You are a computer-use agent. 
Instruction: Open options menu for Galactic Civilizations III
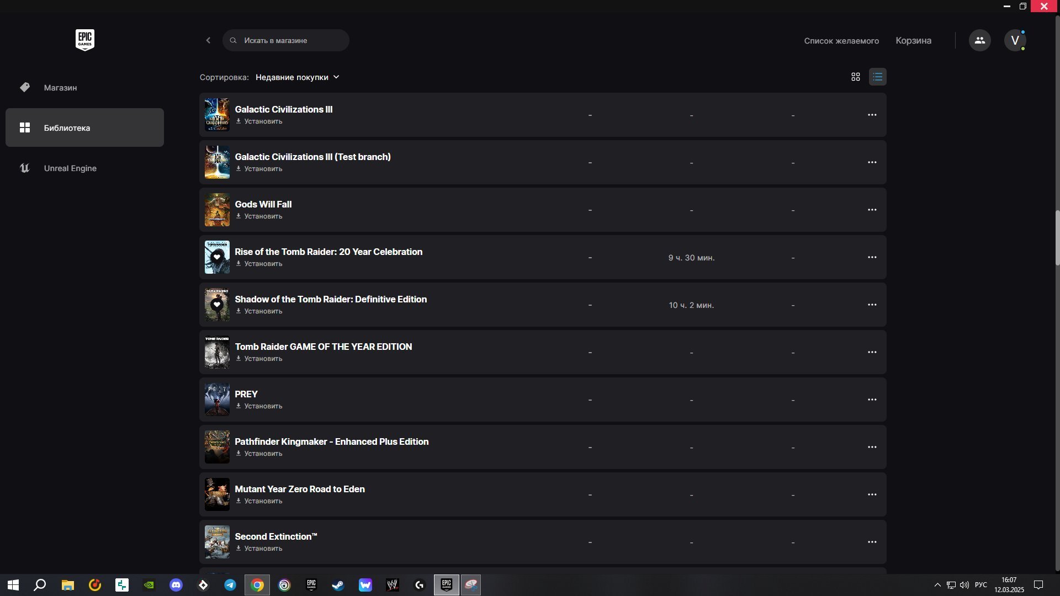click(872, 115)
